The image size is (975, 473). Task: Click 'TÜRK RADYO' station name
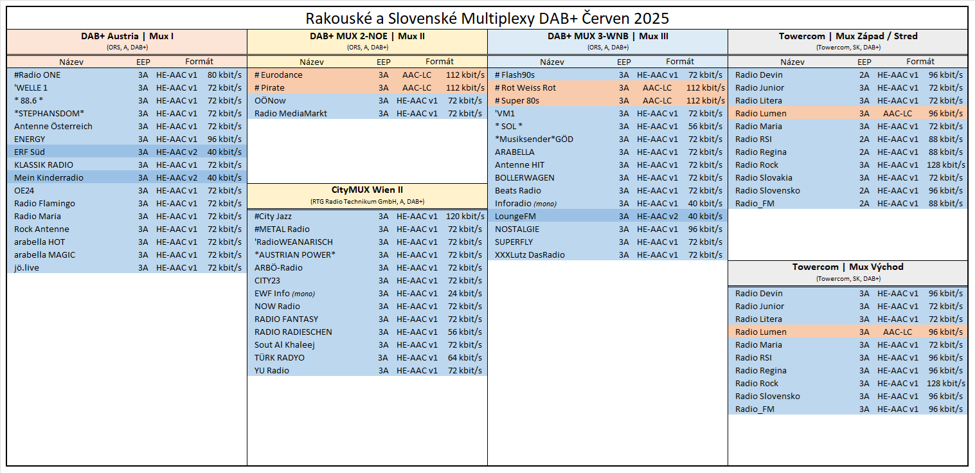(x=280, y=357)
